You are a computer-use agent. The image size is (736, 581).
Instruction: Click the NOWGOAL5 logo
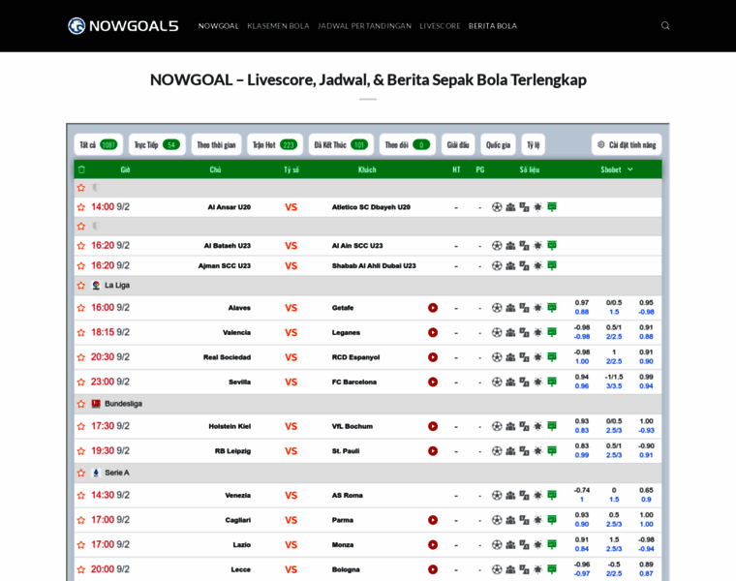tap(123, 26)
